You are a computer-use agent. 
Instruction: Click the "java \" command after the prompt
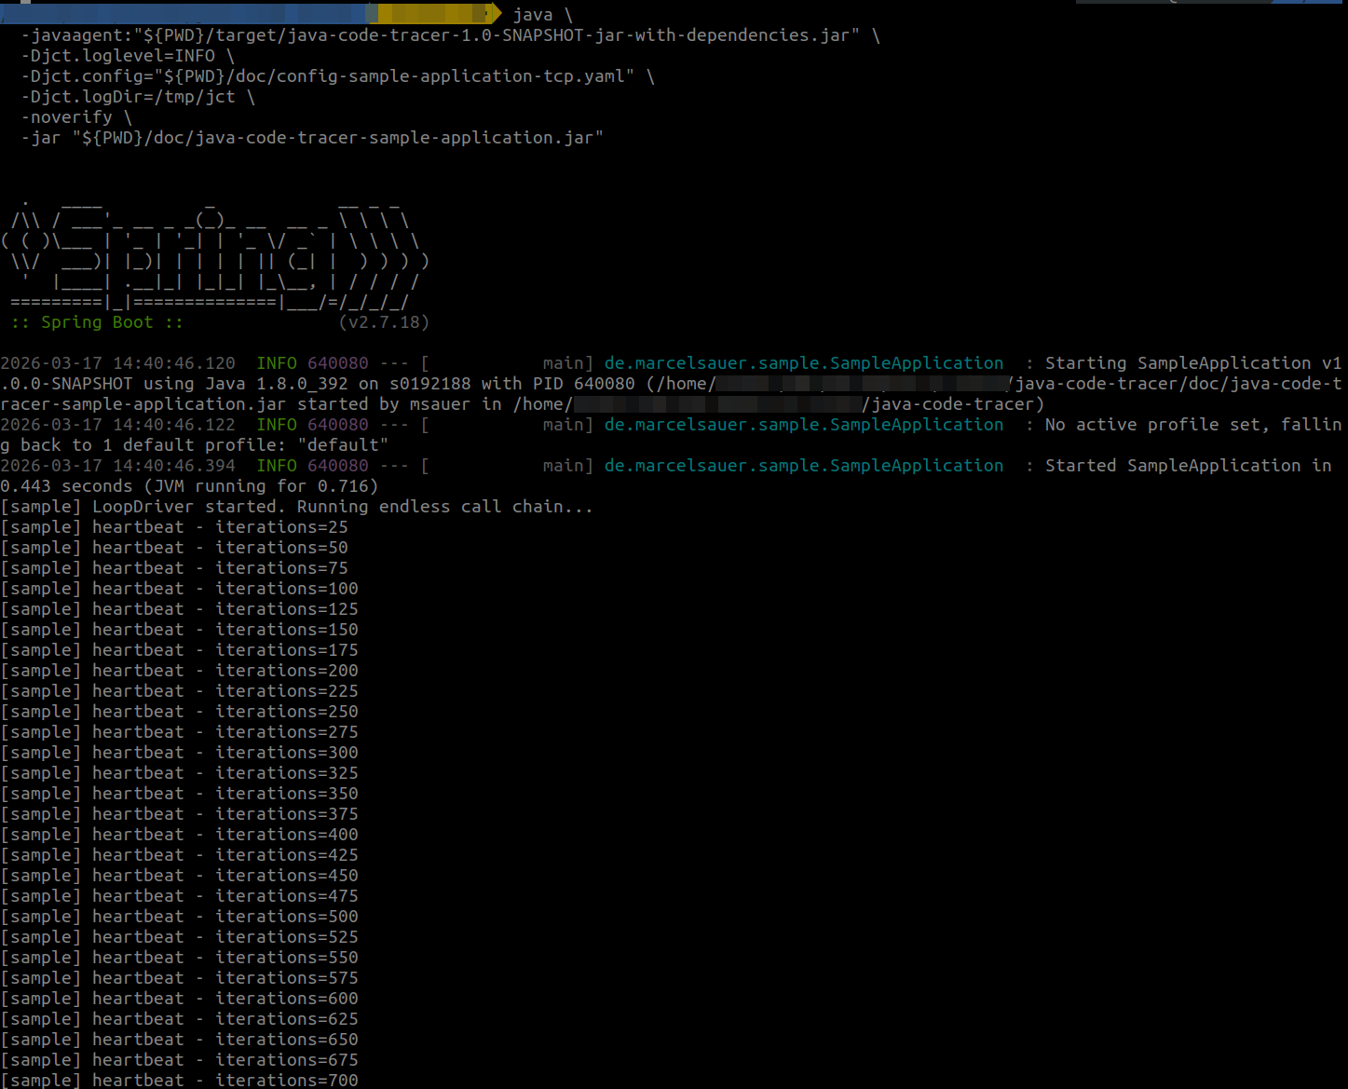542,15
